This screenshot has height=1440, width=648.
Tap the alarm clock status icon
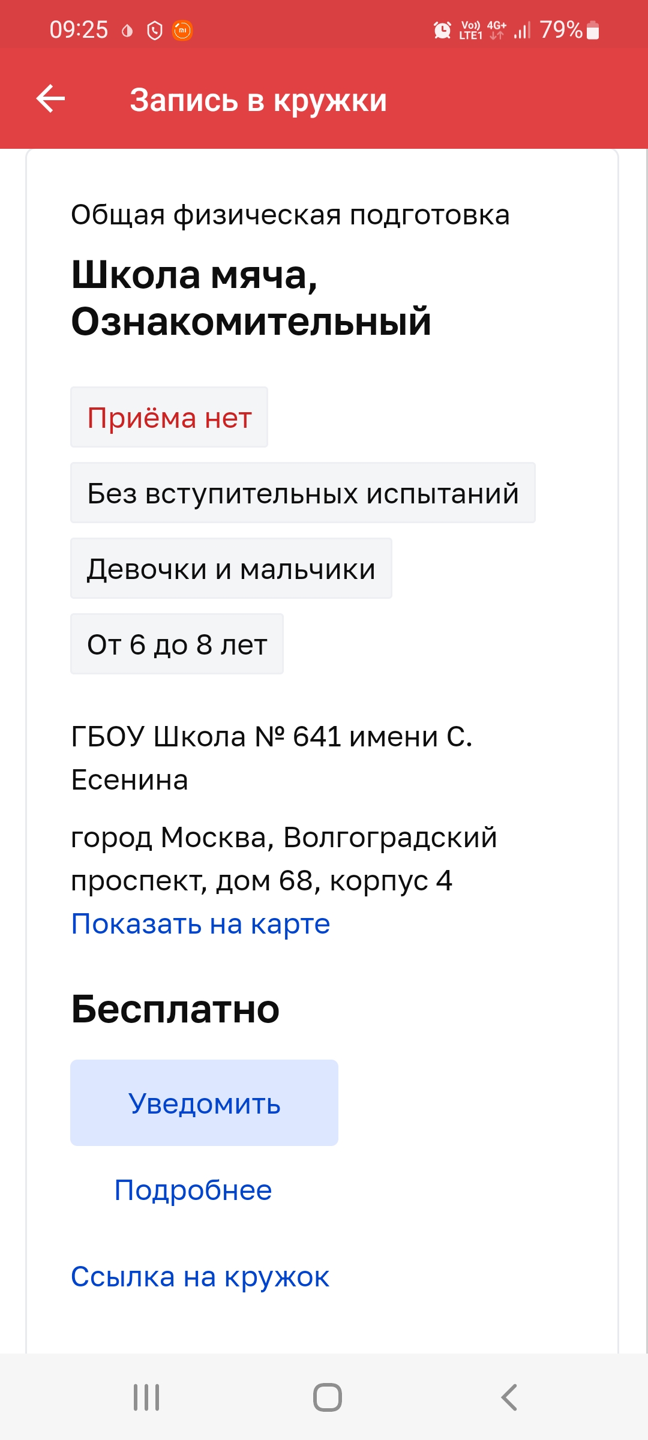point(442,30)
